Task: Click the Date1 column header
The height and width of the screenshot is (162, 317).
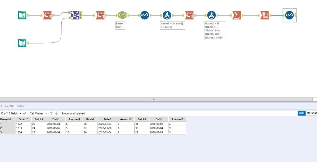Action: coord(56,119)
